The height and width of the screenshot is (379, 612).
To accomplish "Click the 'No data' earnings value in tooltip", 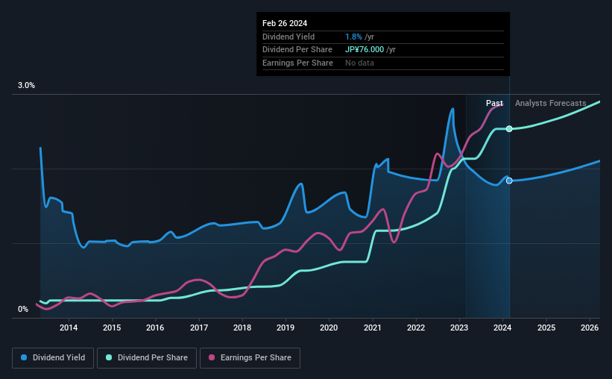I will pos(359,63).
